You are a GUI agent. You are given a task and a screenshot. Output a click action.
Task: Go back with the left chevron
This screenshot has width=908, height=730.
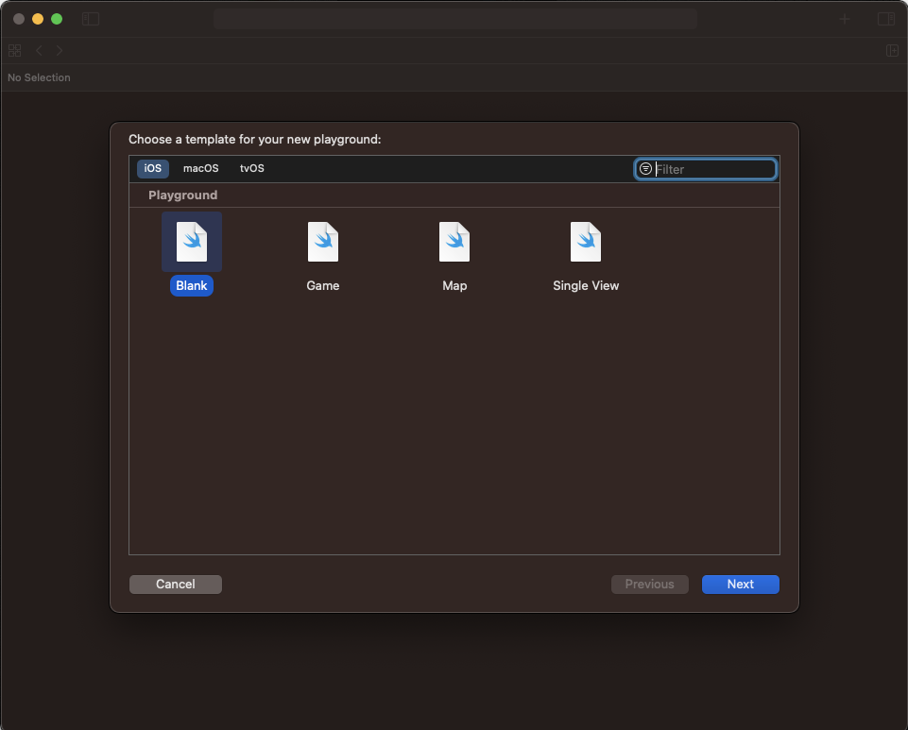39,51
